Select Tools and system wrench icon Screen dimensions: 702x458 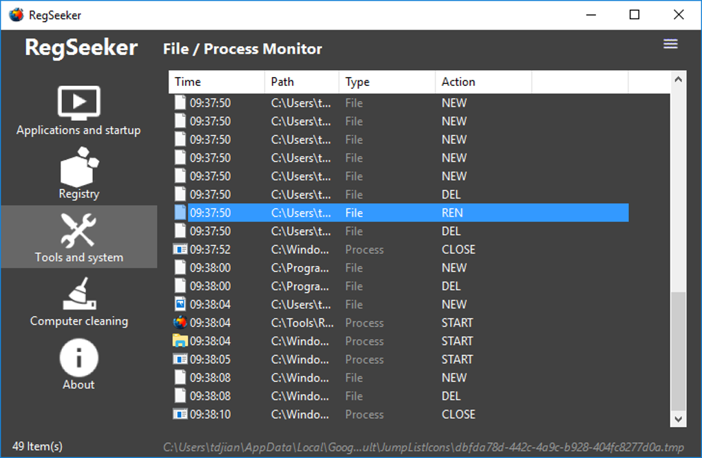click(x=78, y=230)
